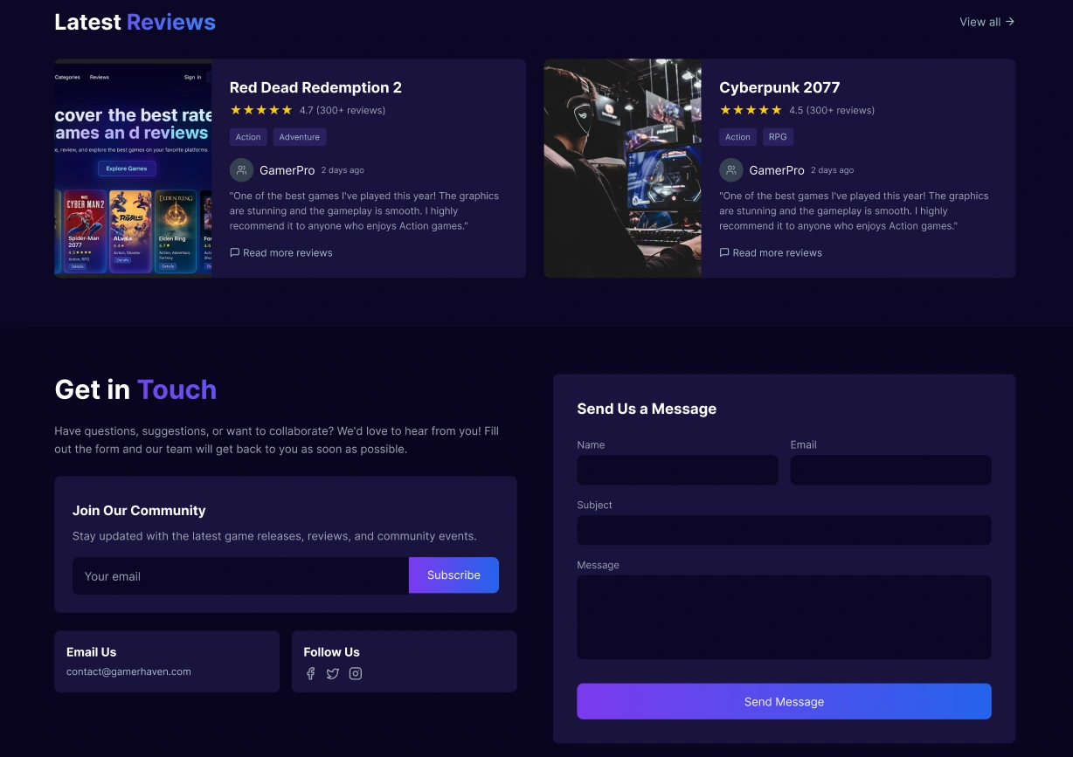Select Action tag on Cyberpunk 2077 card
Screen dimensions: 1073x757
tap(737, 137)
